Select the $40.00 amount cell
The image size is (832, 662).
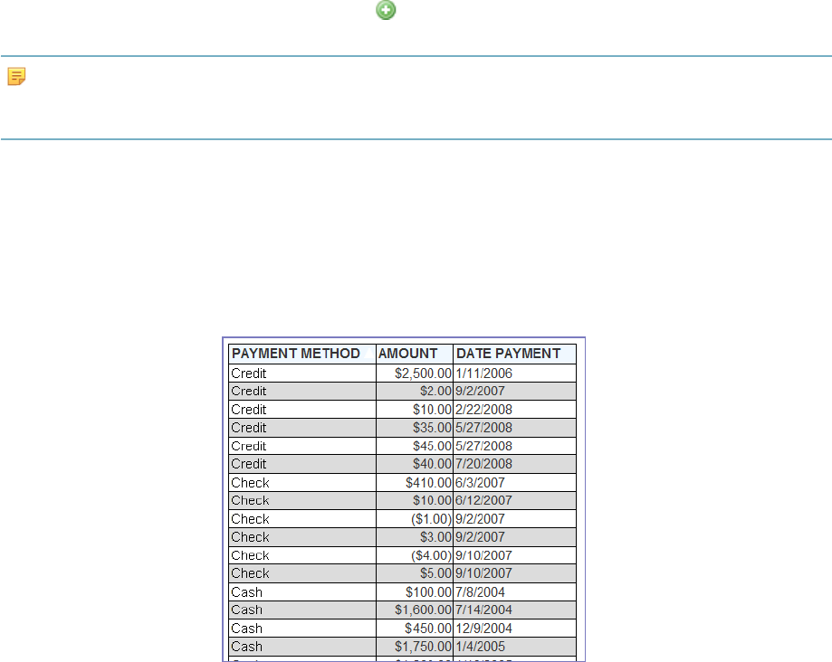[x=415, y=464]
